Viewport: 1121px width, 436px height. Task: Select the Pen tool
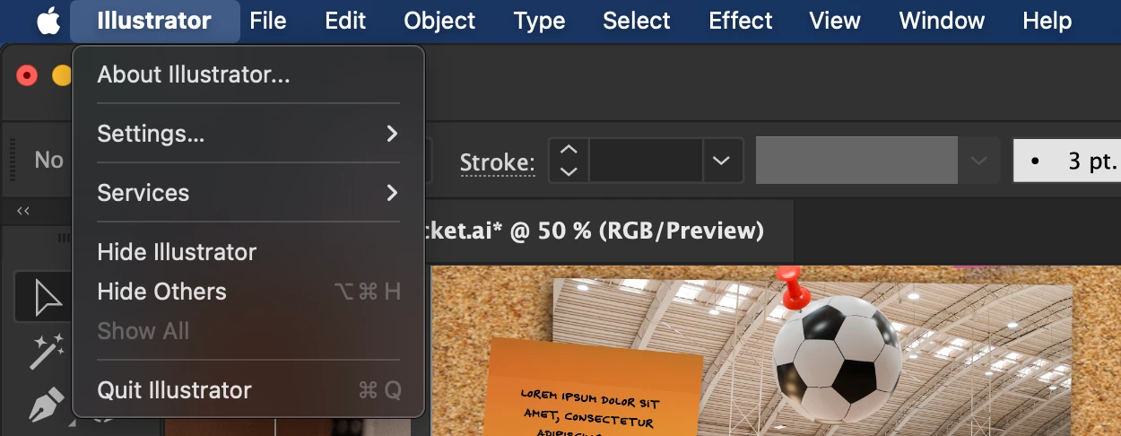(x=46, y=404)
